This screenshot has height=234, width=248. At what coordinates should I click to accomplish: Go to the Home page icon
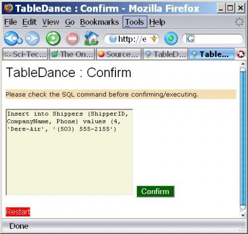(x=91, y=38)
